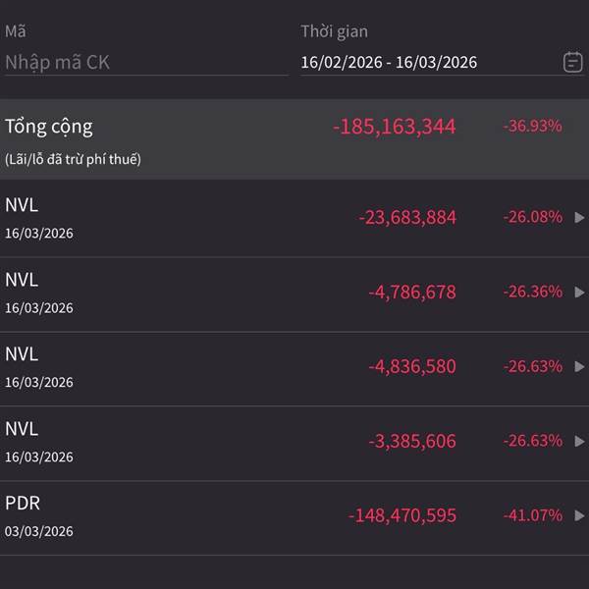Open the PDR stock entry
The width and height of the screenshot is (589, 589).
(23, 503)
